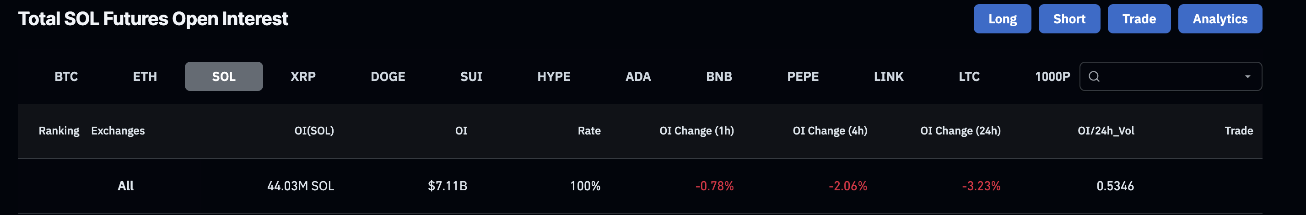
Task: Expand the coin search dropdown arrow
Action: [1248, 76]
